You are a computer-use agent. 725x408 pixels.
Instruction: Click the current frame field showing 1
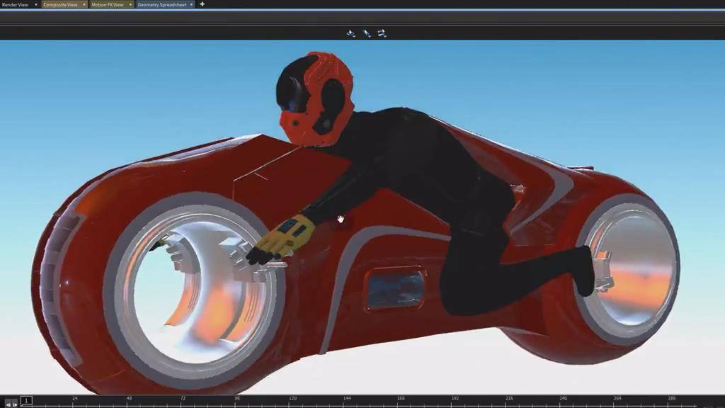pos(26,401)
